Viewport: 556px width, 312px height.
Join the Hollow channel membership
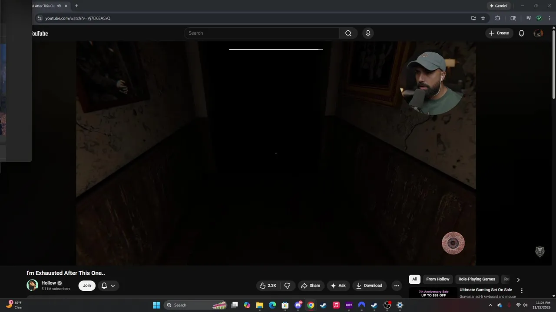pyautogui.click(x=87, y=286)
